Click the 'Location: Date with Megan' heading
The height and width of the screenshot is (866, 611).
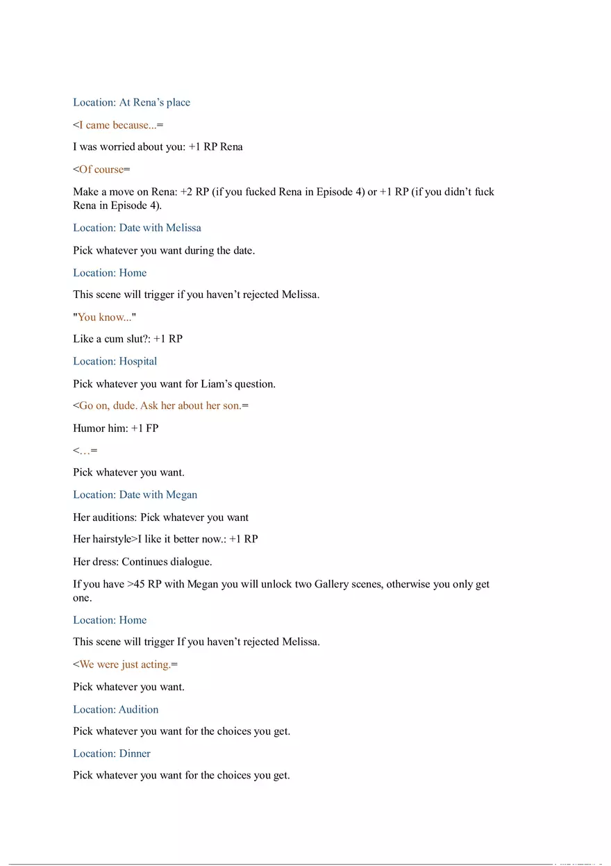click(x=135, y=495)
